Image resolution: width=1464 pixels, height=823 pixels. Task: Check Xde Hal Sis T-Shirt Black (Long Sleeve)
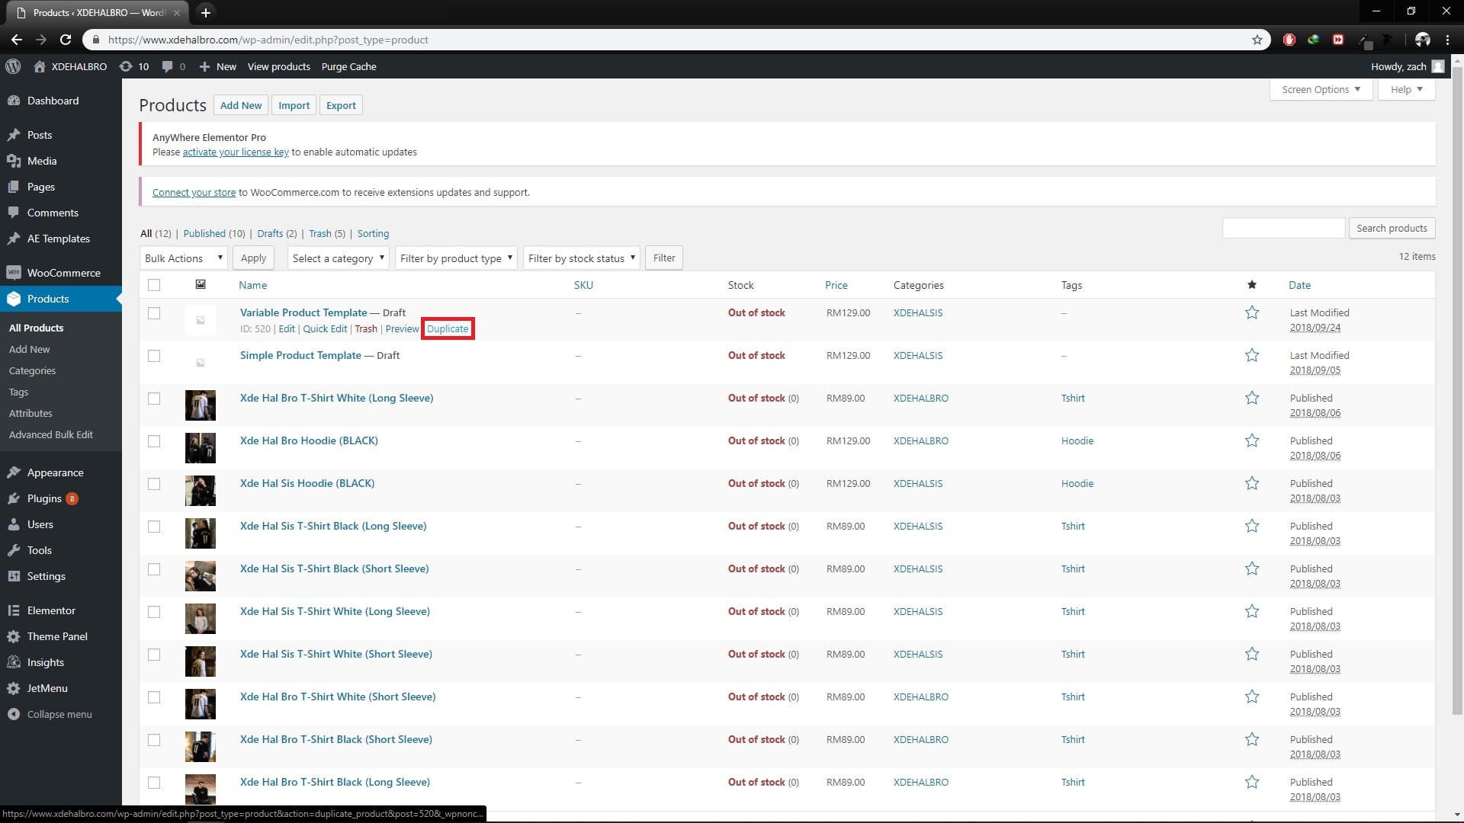coord(154,527)
